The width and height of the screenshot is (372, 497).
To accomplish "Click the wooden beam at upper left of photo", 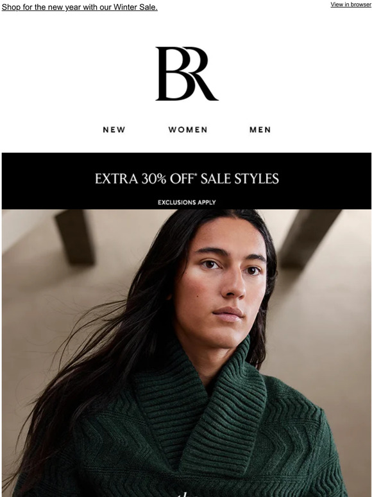I will (76, 236).
